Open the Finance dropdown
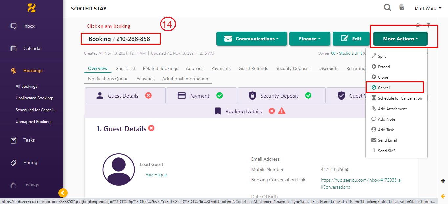This screenshot has width=448, height=204. point(309,39)
